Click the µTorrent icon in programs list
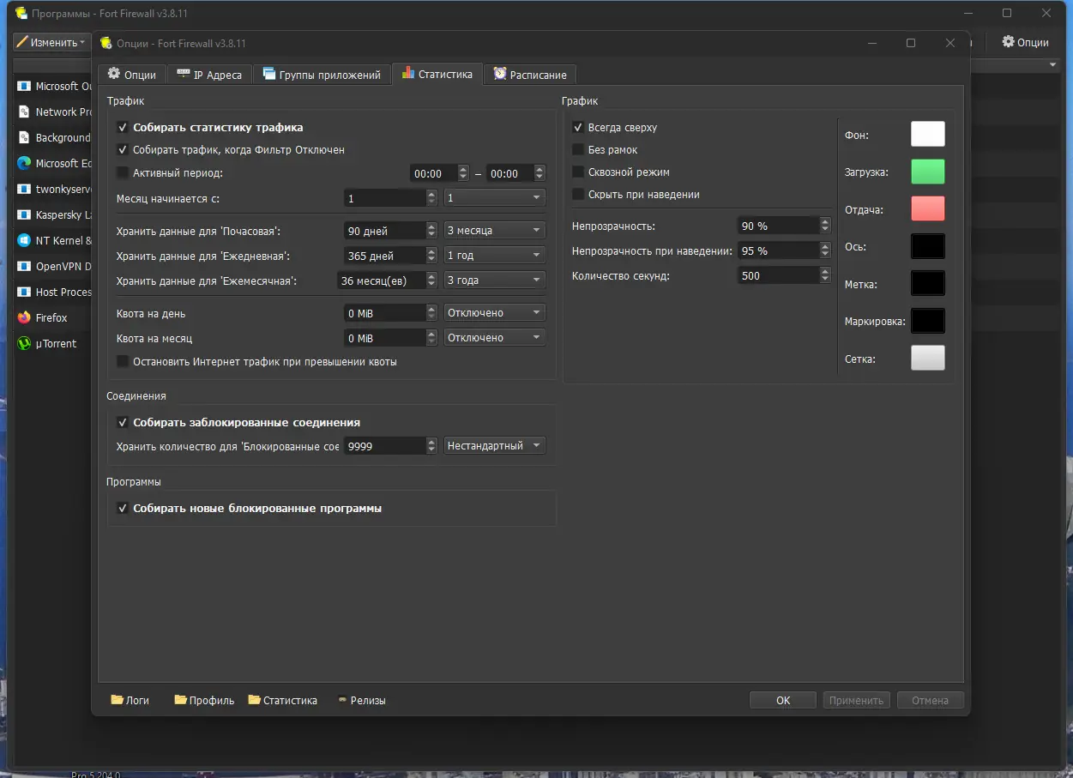The image size is (1073, 778). pyautogui.click(x=24, y=344)
